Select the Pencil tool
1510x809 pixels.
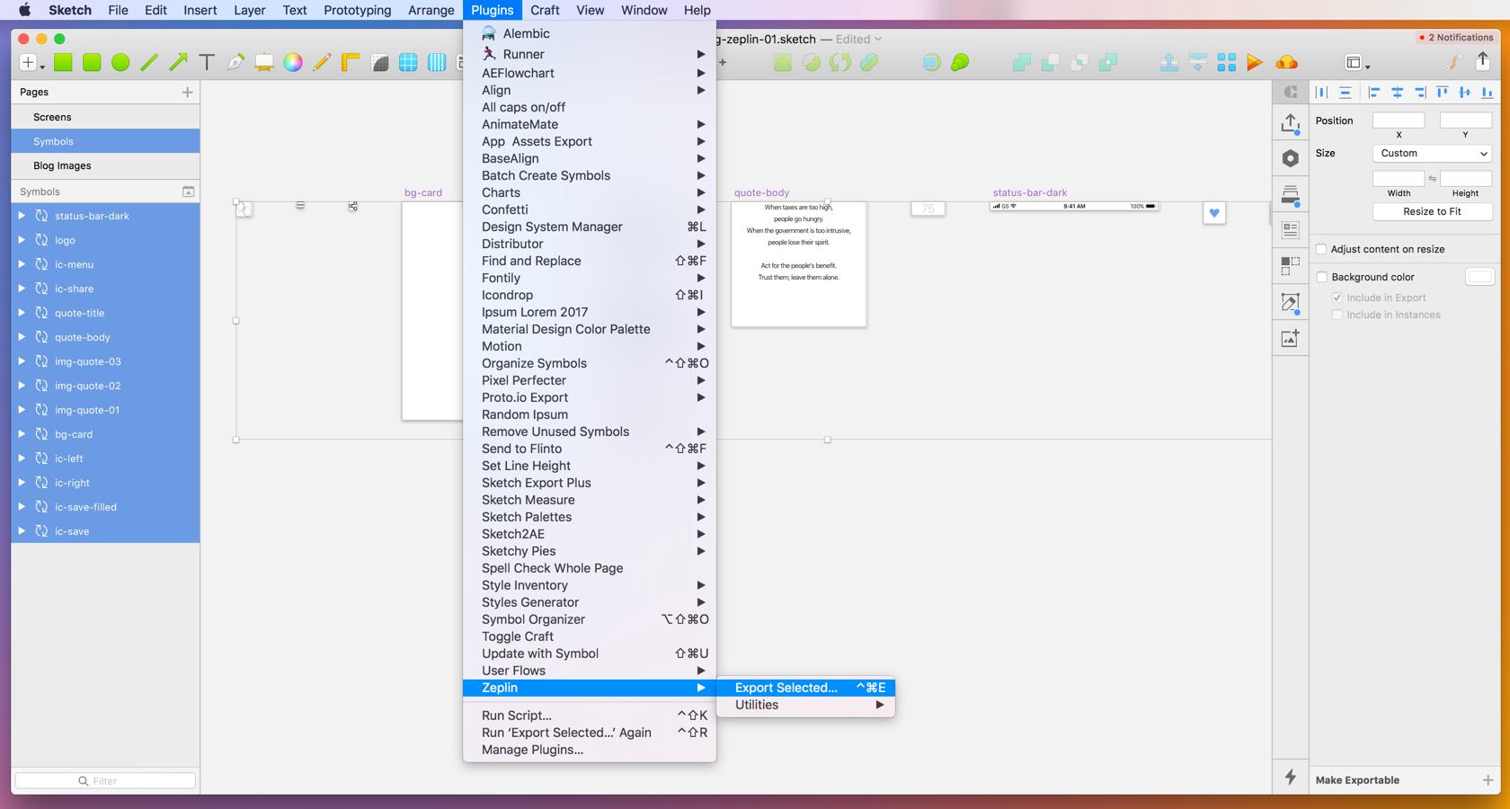point(321,62)
